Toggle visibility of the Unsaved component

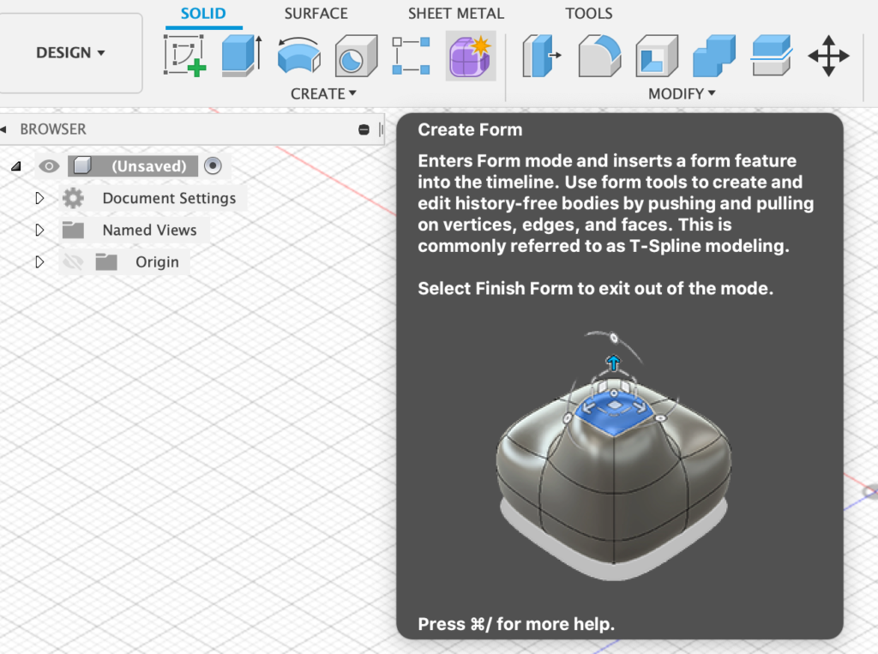pos(49,166)
